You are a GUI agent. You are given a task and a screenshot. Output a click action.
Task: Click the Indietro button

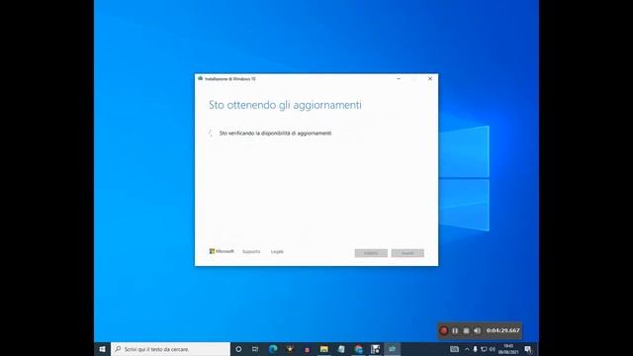click(x=371, y=253)
